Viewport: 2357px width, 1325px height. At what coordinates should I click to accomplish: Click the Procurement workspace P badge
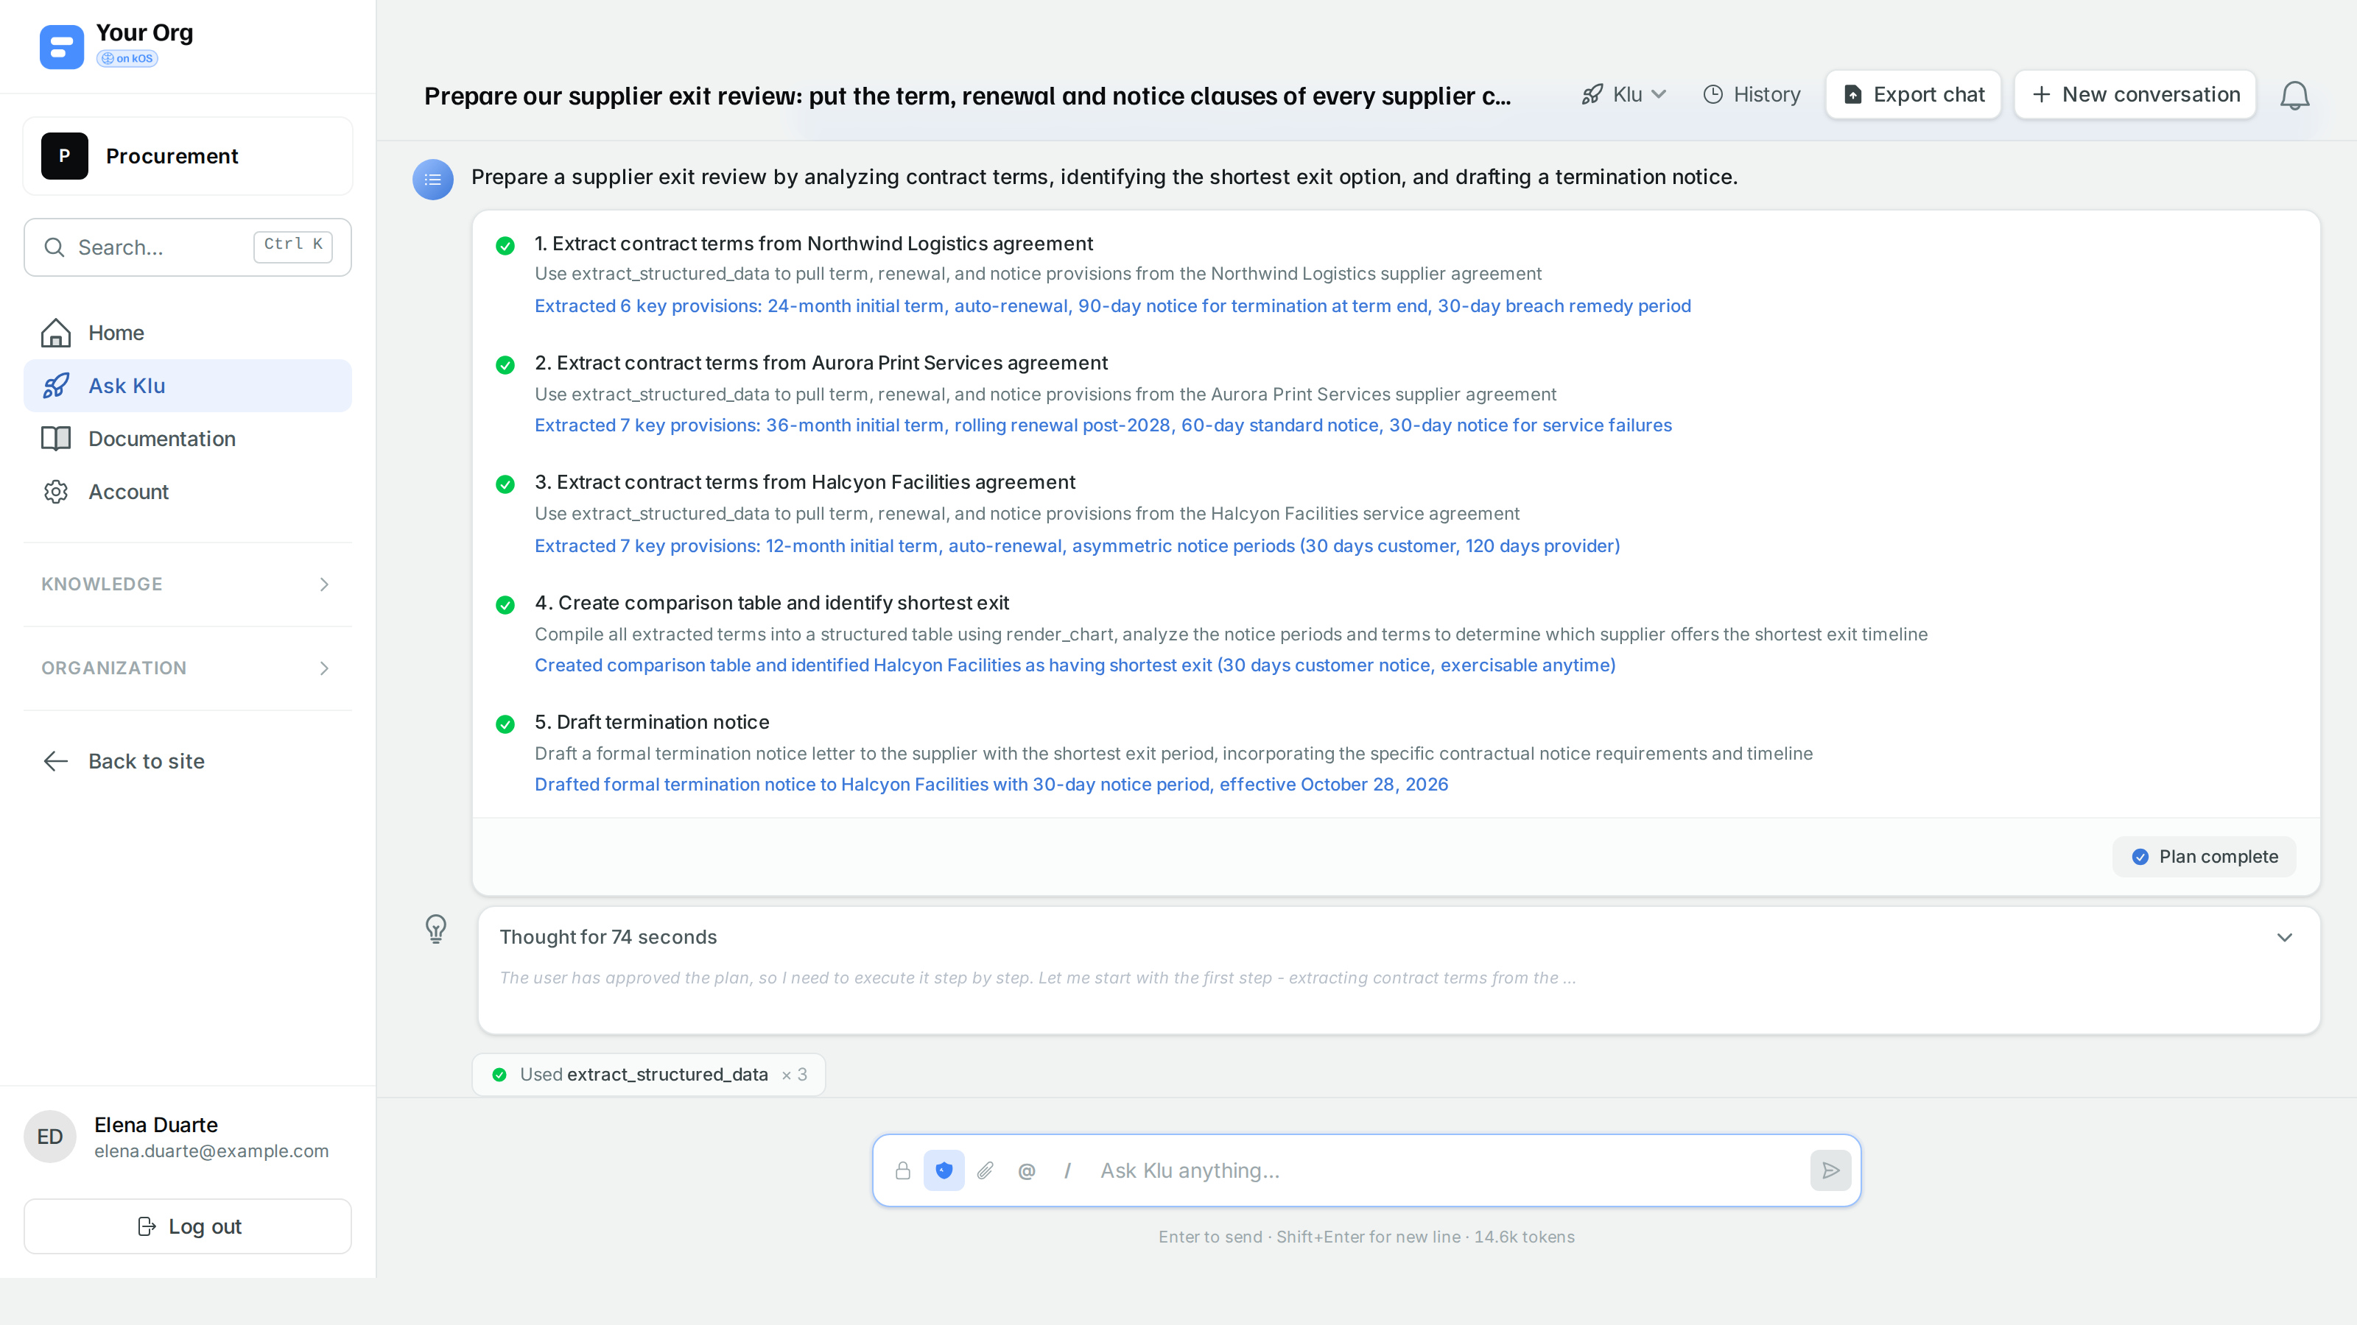64,156
